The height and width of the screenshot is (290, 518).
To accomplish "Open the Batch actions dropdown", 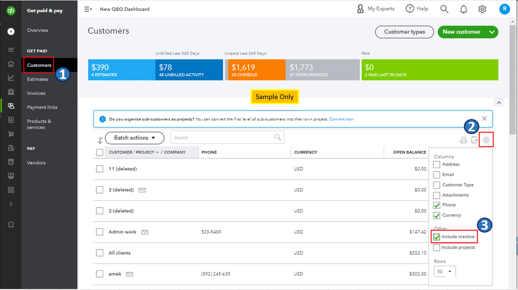I will pyautogui.click(x=135, y=138).
